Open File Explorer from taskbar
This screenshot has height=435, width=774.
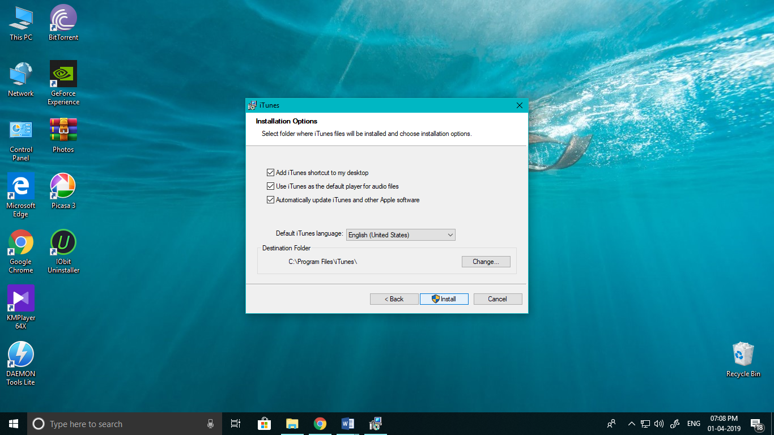coord(292,424)
